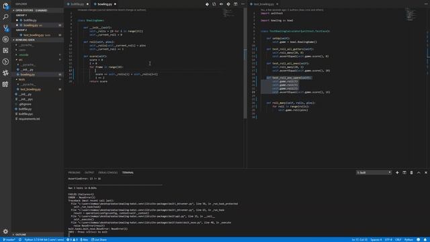Screen dimensions: 430x242
Task: Click the Manage gear icon at bottom left
Action: coord(5,231)
